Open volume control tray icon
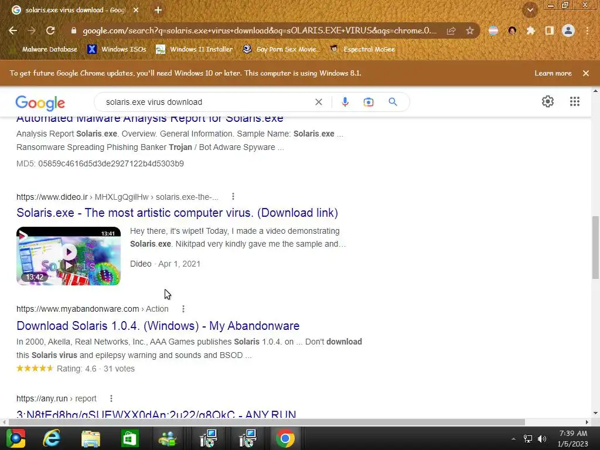This screenshot has height=450, width=600. 542,439
